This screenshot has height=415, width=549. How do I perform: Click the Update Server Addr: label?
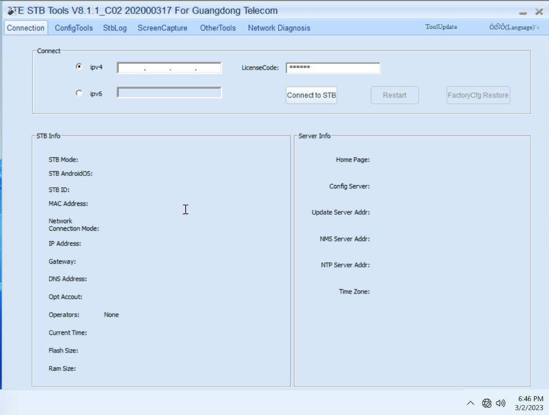click(341, 212)
